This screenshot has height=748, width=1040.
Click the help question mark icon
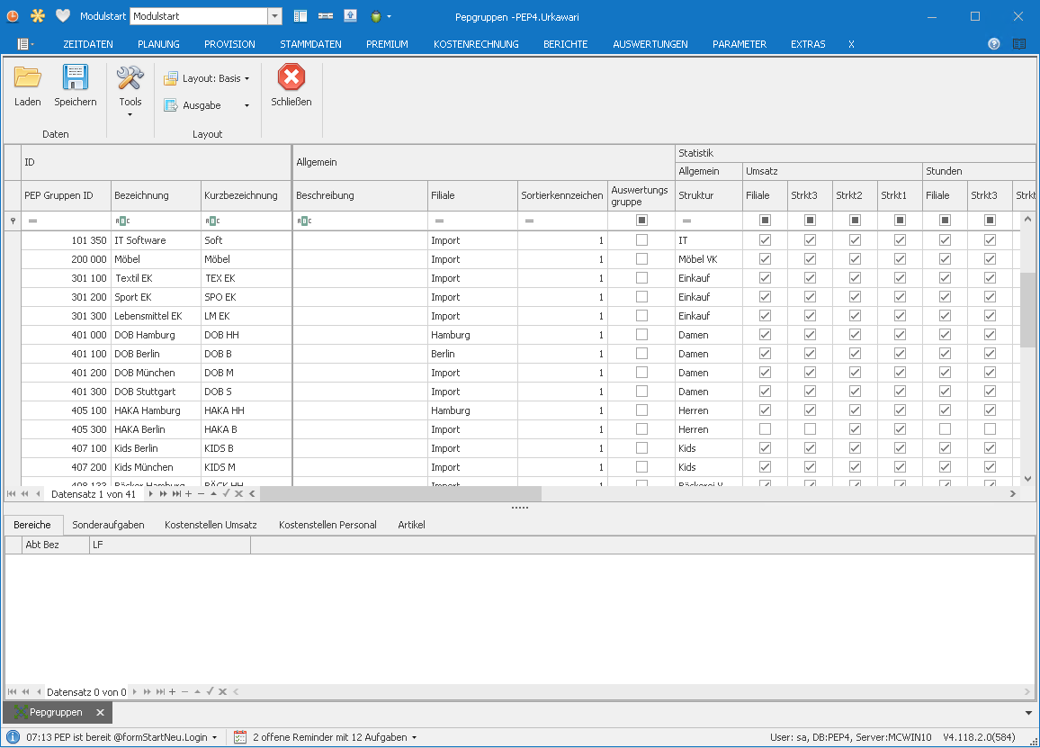click(993, 44)
